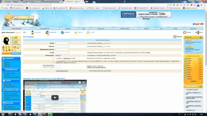
Task: Play the registration instruction video
Action: (55, 98)
